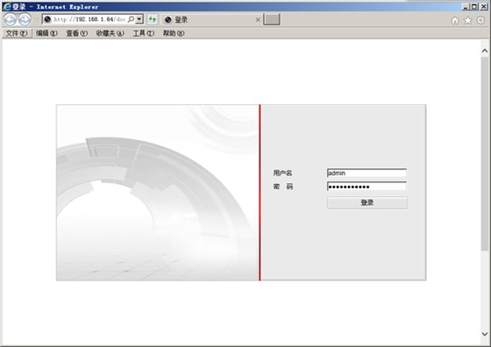Open the 帮助(H) menu
This screenshot has height=347, width=491.
click(x=174, y=33)
